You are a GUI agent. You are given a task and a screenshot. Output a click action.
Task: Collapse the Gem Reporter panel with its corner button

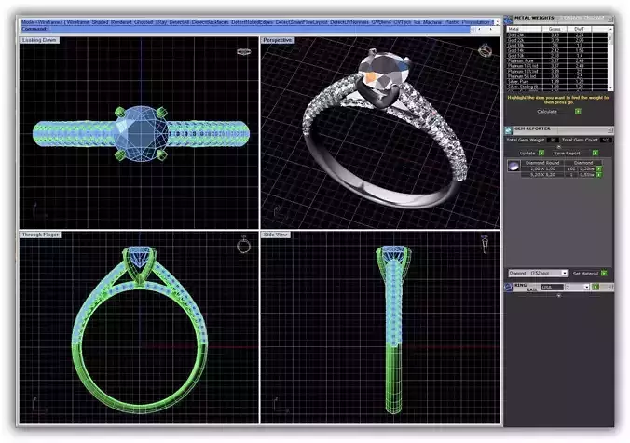[609, 130]
